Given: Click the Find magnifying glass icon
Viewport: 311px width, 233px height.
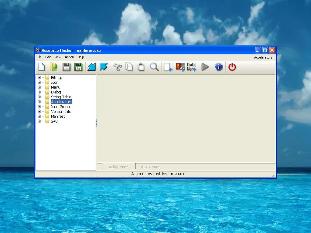Looking at the screenshot, I should coord(154,67).
